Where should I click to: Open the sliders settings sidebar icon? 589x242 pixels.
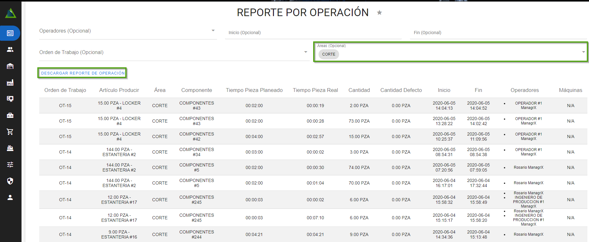pyautogui.click(x=10, y=165)
